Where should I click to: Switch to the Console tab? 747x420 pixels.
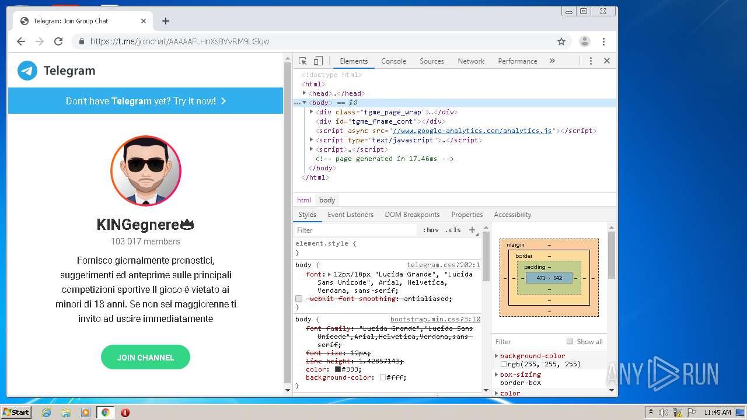[394, 61]
